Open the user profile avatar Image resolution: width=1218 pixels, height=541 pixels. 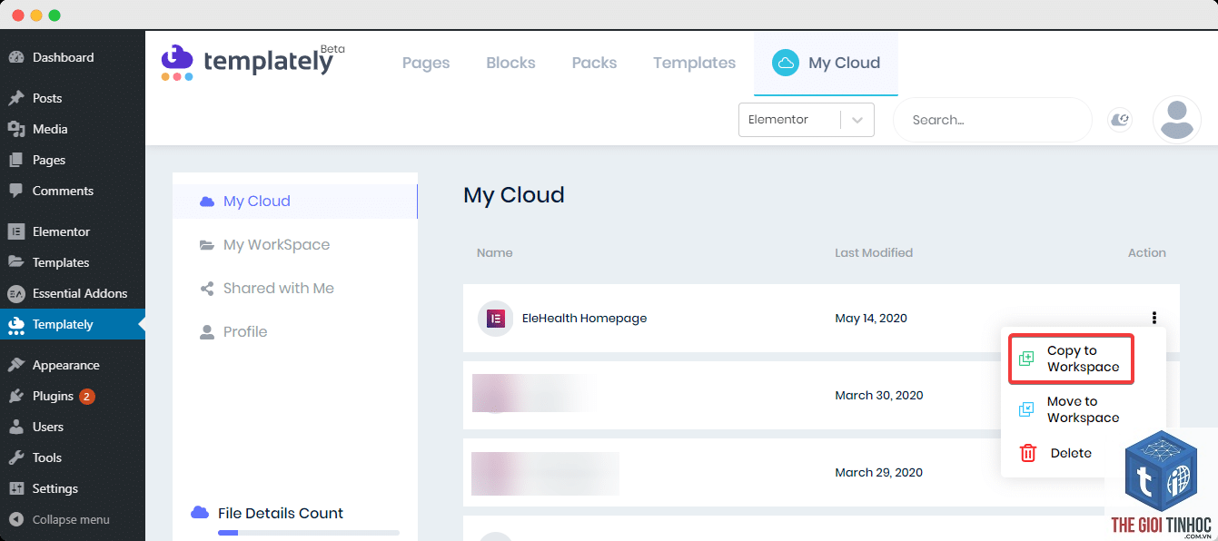coord(1177,120)
